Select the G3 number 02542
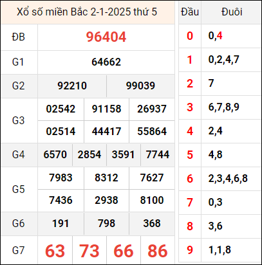This screenshot has width=262, height=265. point(61,109)
